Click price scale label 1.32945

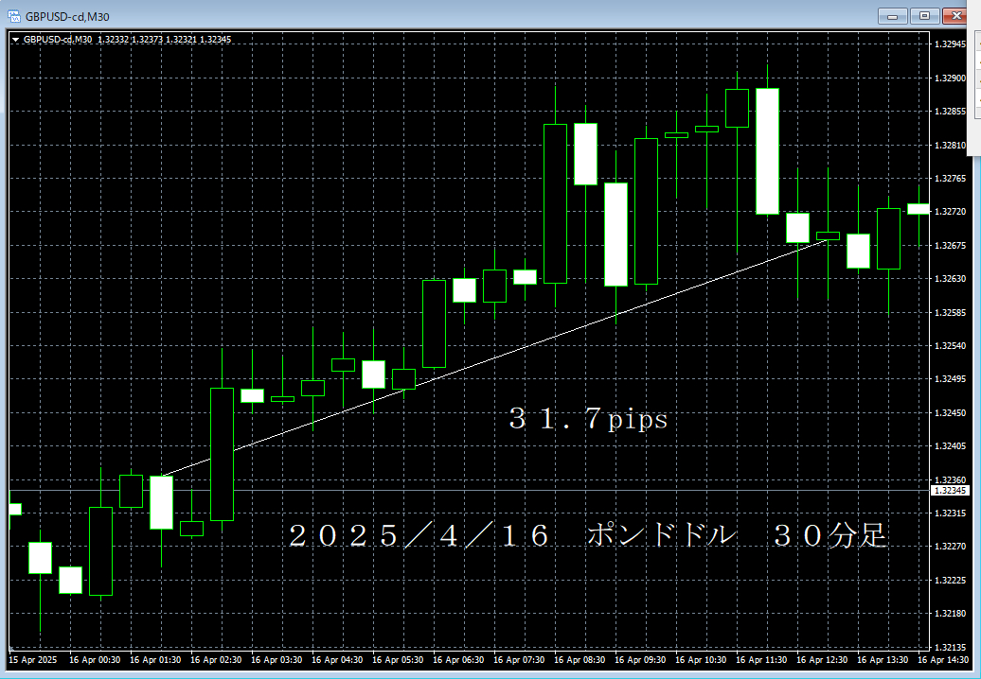(950, 44)
